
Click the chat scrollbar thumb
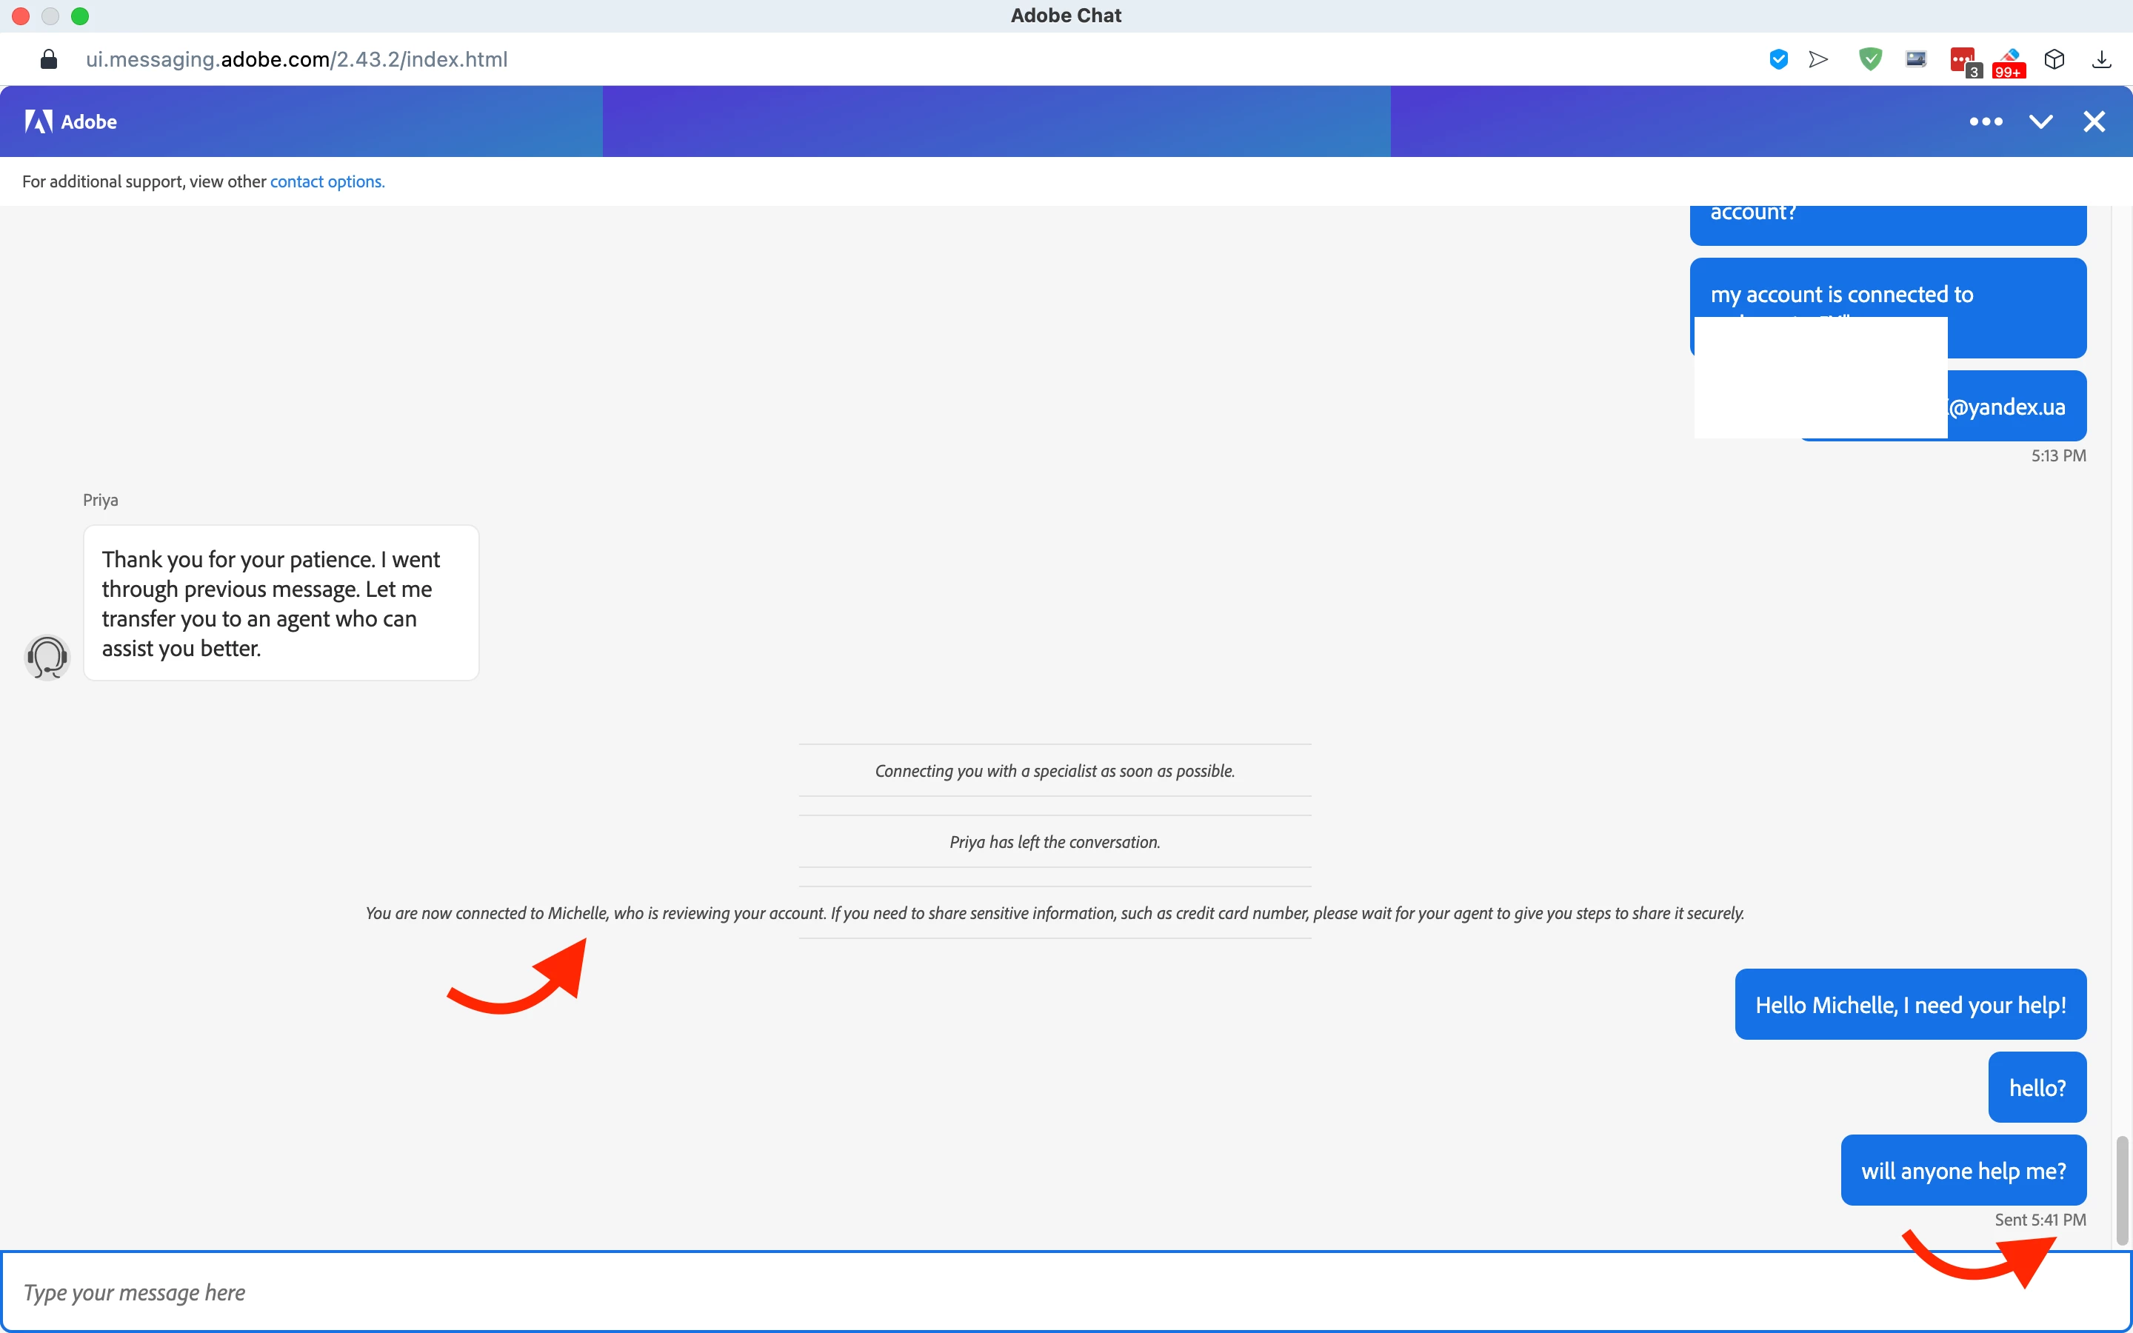[x=2122, y=1190]
